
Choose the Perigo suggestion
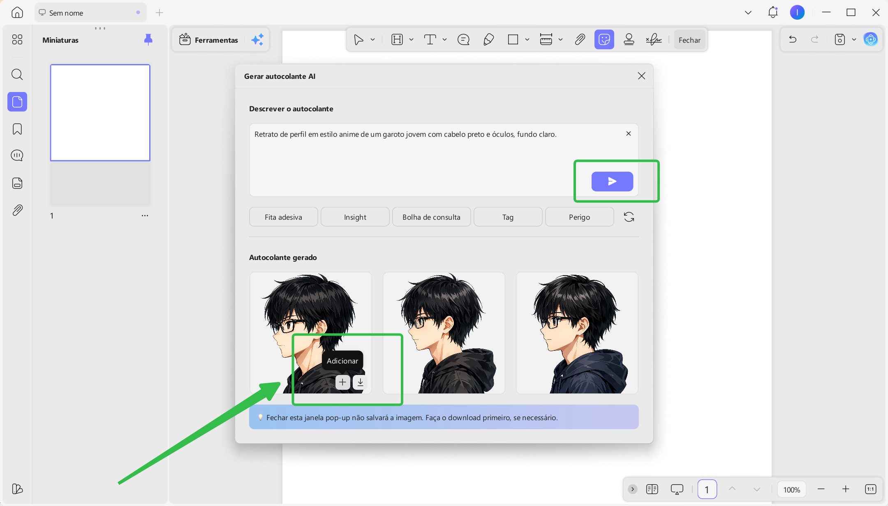click(x=579, y=217)
